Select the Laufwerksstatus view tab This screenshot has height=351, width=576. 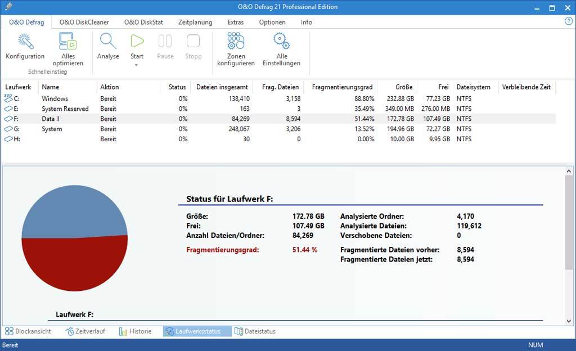click(197, 331)
